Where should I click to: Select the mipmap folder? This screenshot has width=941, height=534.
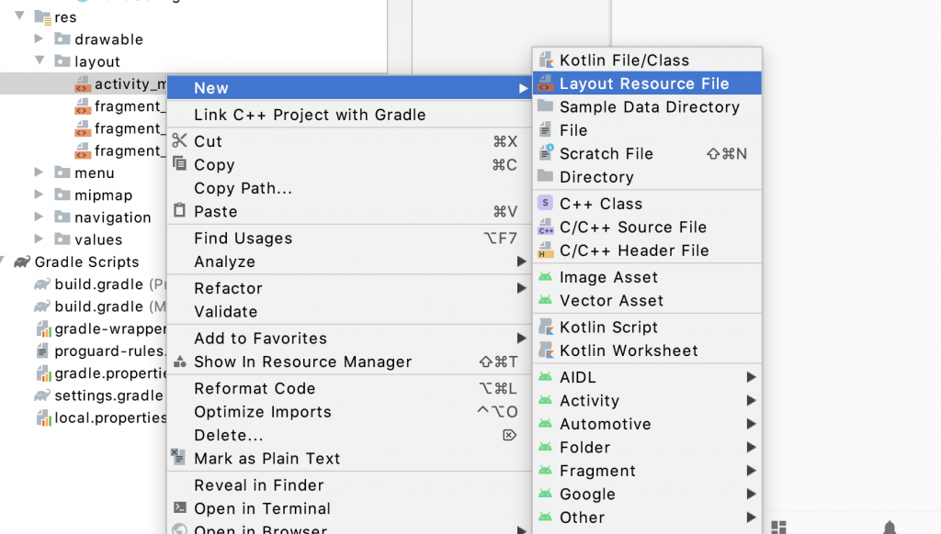(x=103, y=195)
